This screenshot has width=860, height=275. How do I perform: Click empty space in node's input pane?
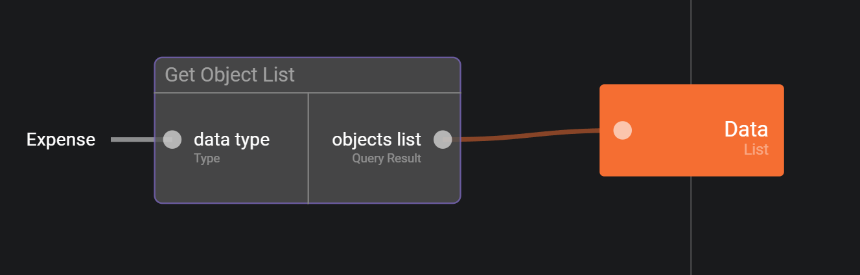tap(231, 184)
